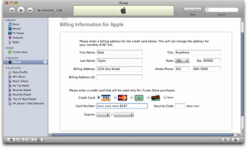Open the State dropdown
The image size is (247, 148).
pos(182,60)
